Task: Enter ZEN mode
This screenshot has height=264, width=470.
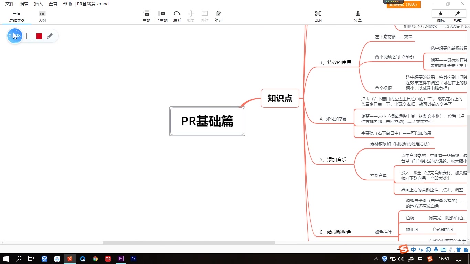Action: coord(318,16)
